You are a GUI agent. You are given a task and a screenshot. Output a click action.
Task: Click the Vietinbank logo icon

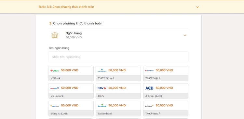coord(55,88)
